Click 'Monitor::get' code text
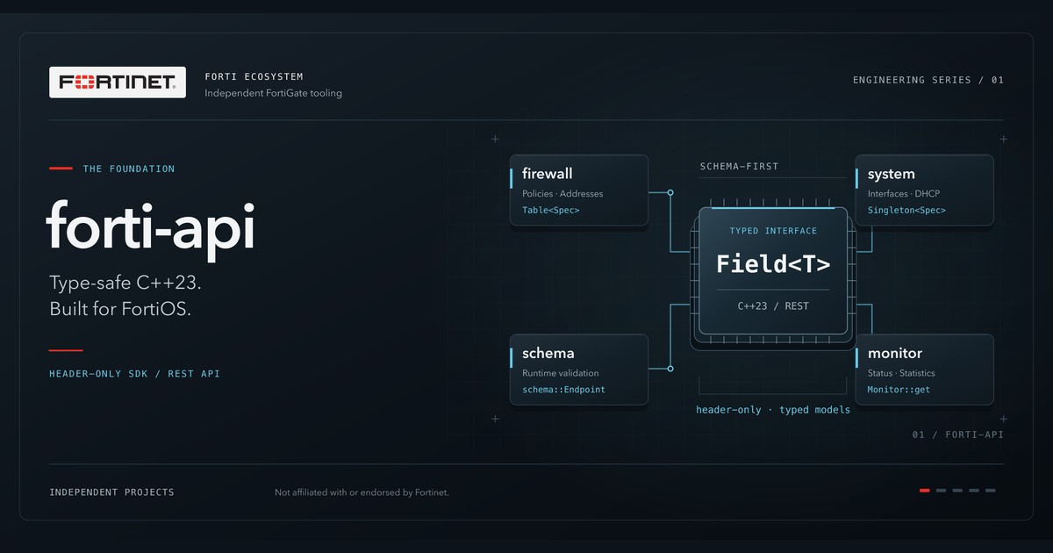Viewport: 1053px width, 553px height. click(x=899, y=390)
